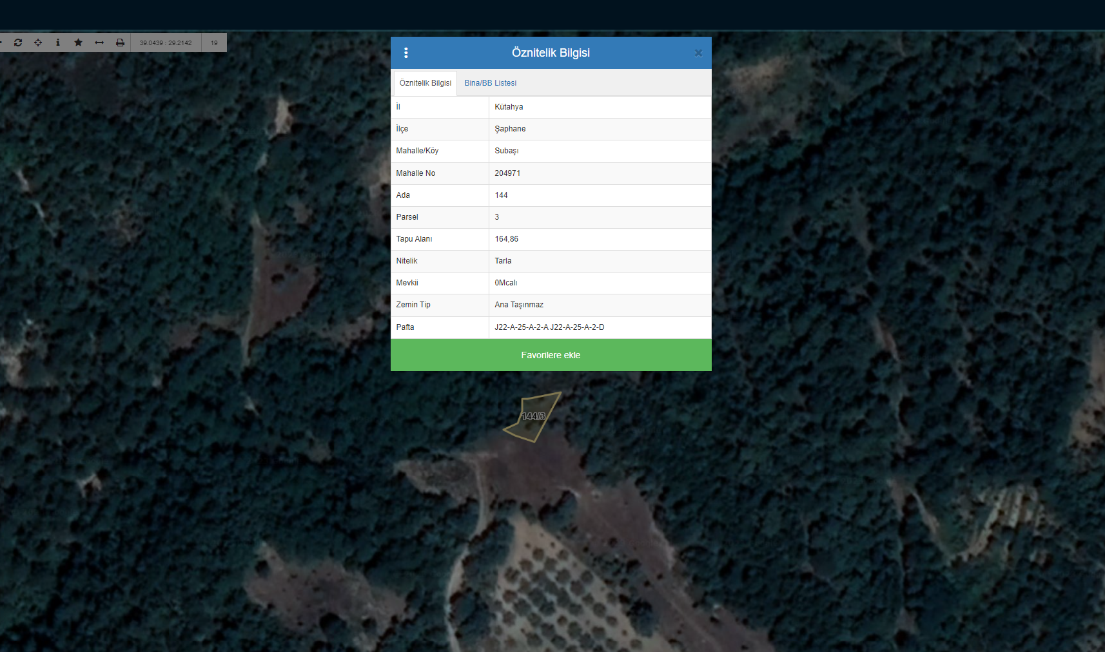
Task: Click the Şaphane value in İlçe row
Action: [x=510, y=129]
